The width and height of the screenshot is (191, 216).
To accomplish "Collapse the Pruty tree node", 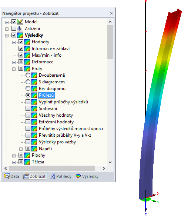I will coord(14,69).
